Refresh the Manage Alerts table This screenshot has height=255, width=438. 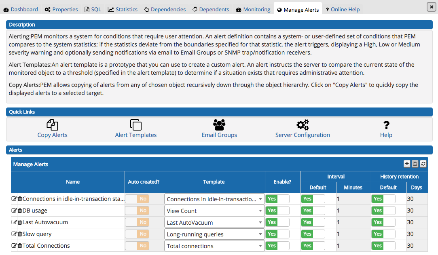click(423, 164)
